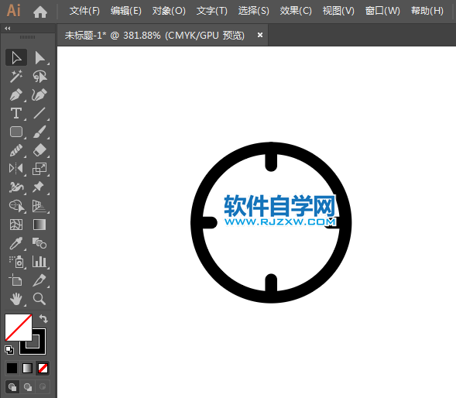Image resolution: width=456 pixels, height=398 pixels.
Task: Click the toolbar drag gripper handle
Action: click(x=27, y=37)
